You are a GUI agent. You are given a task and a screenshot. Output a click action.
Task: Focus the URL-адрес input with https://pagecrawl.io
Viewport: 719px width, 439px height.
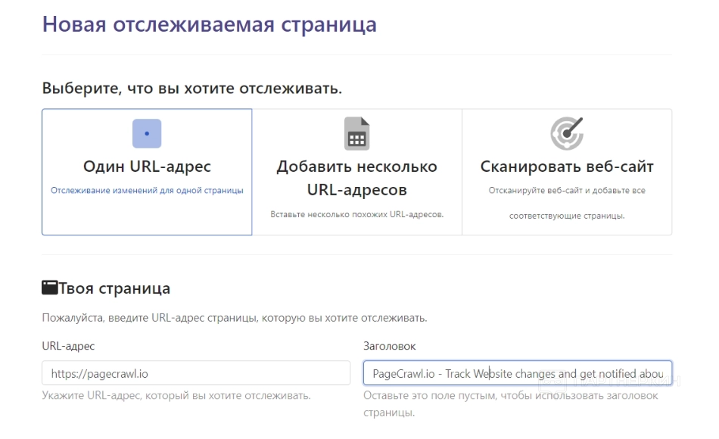pos(196,373)
